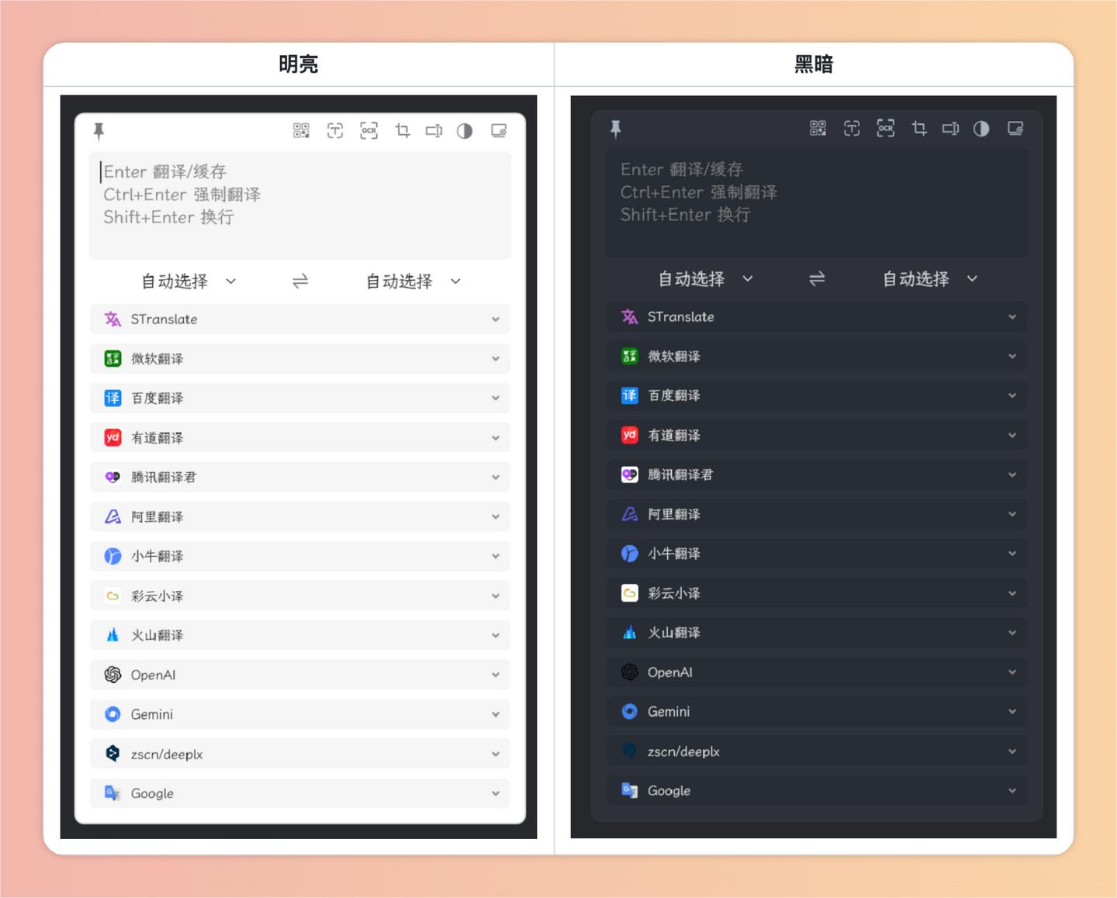Image resolution: width=1117 pixels, height=898 pixels.
Task: Open the 百度翻译 service entry
Action: click(x=299, y=398)
